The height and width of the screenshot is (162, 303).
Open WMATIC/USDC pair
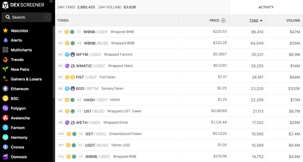179,66
